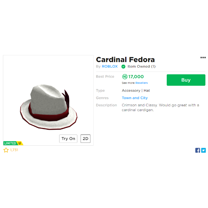Click the Cardinal Fedora title
Viewport: 208px width, 208px height.
[x=125, y=59]
